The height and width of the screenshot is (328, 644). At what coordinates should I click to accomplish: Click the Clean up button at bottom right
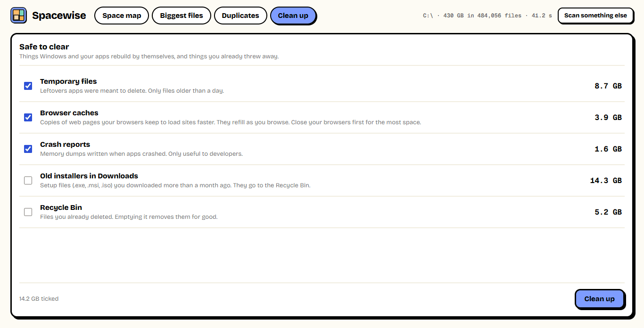pos(600,299)
